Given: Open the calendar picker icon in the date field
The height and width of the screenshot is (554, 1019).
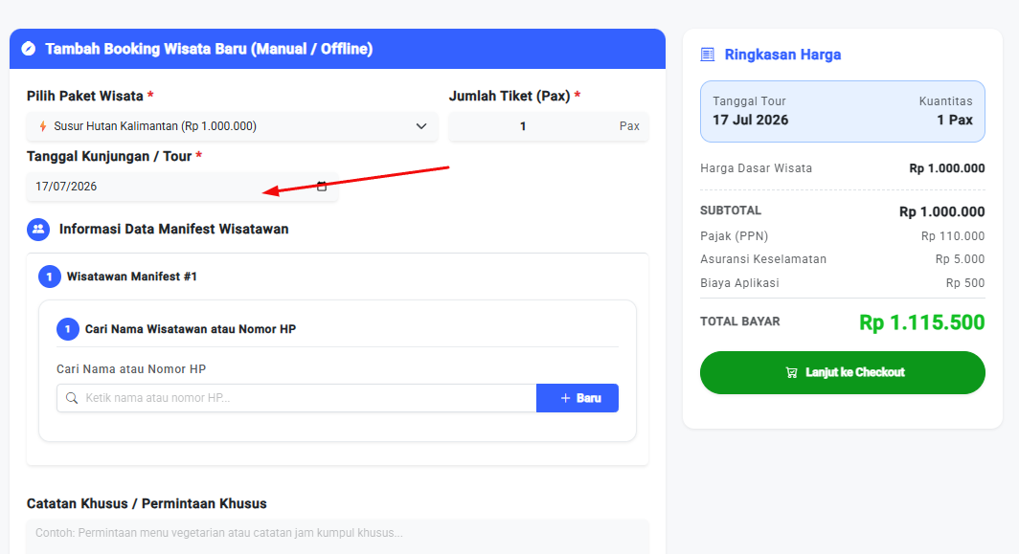Looking at the screenshot, I should coord(322,187).
